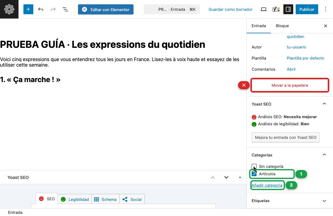Click the '1. « Ça marche ! »' heading
The height and width of the screenshot is (216, 333).
click(x=30, y=80)
